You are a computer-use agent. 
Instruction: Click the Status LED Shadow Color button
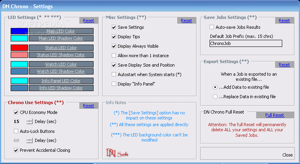tap(61, 55)
